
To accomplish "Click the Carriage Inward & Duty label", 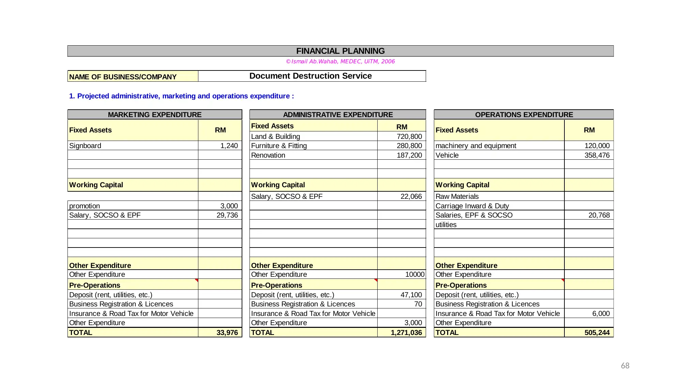I will point(472,206).
